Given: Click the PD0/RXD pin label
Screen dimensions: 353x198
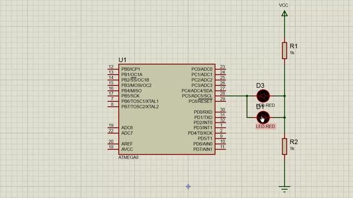Looking at the screenshot, I should (x=203, y=112).
